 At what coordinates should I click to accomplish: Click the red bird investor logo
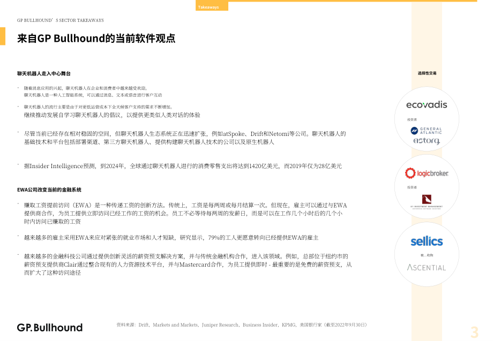click(427, 202)
